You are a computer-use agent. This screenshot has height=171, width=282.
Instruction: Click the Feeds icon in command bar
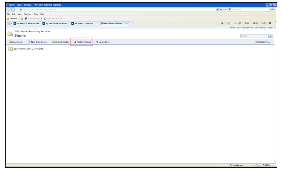click(229, 23)
